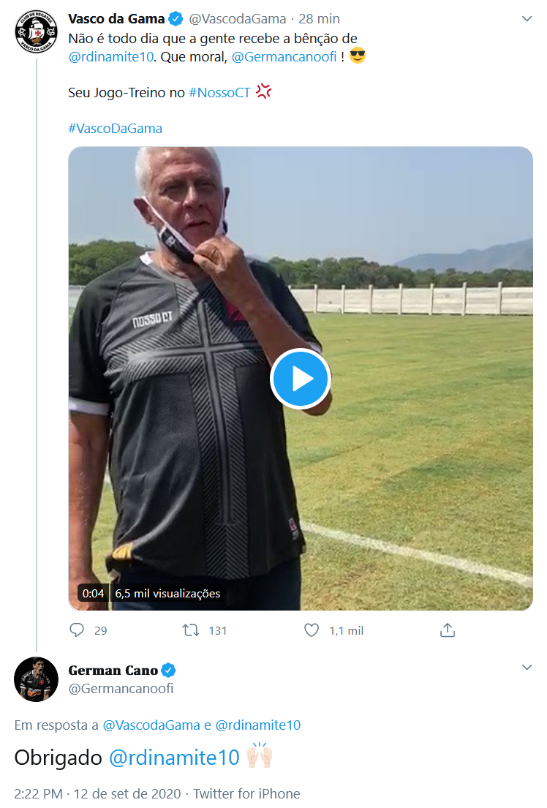Play the Vasco da Gama video

301,379
